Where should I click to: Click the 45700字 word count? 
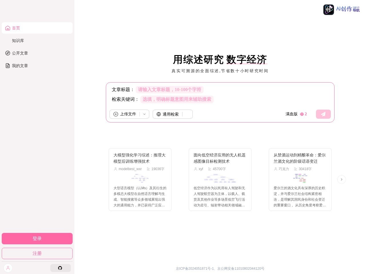coord(219,169)
